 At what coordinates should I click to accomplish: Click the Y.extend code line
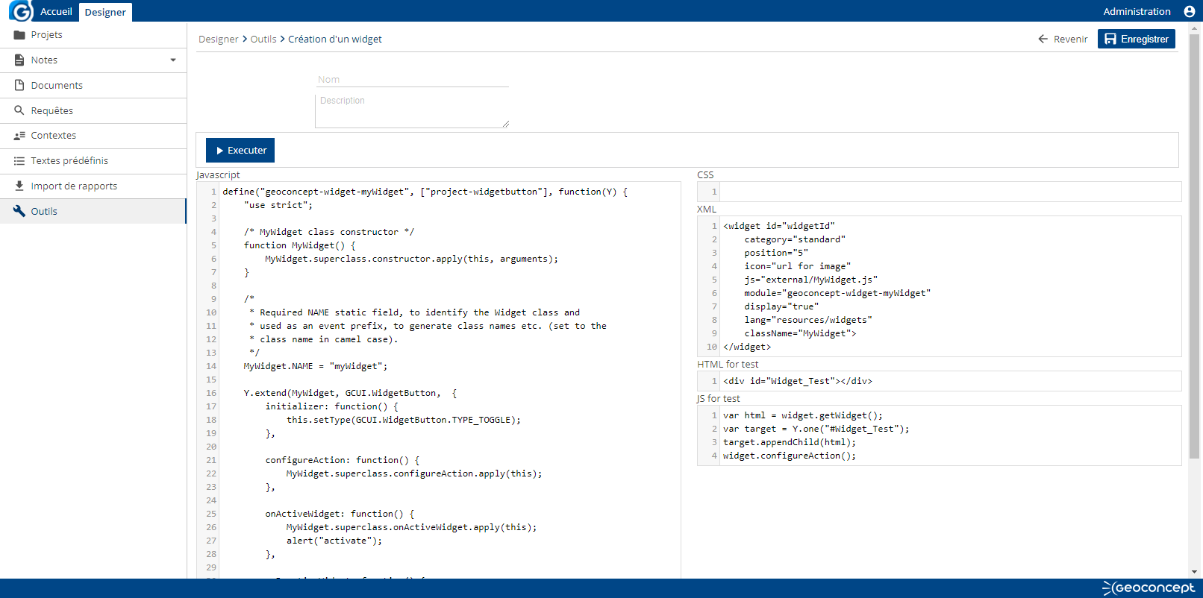tap(350, 393)
